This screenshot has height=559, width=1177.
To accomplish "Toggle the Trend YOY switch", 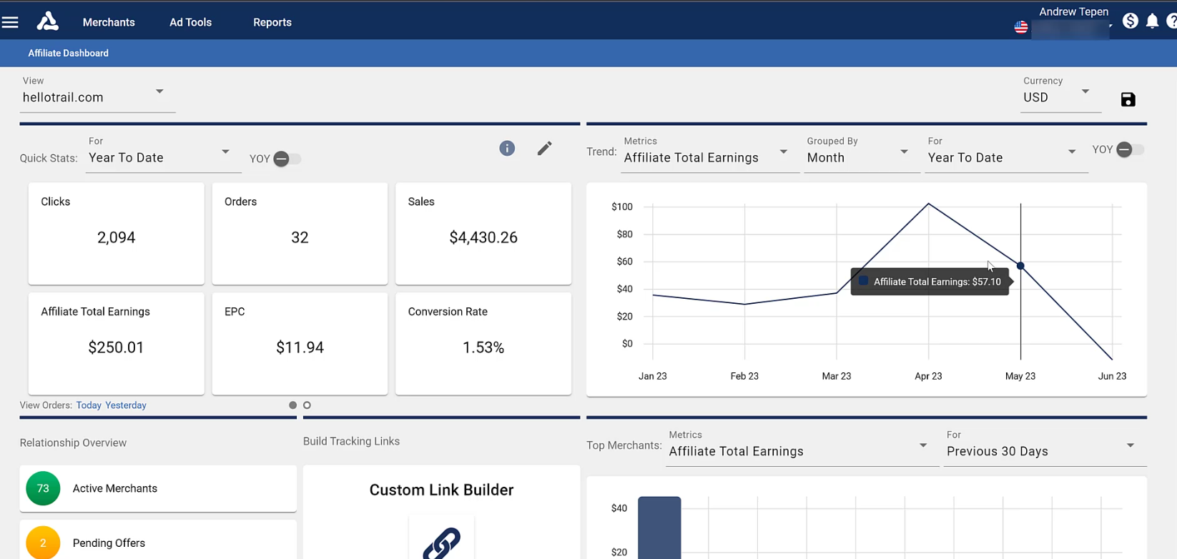I will point(1130,149).
